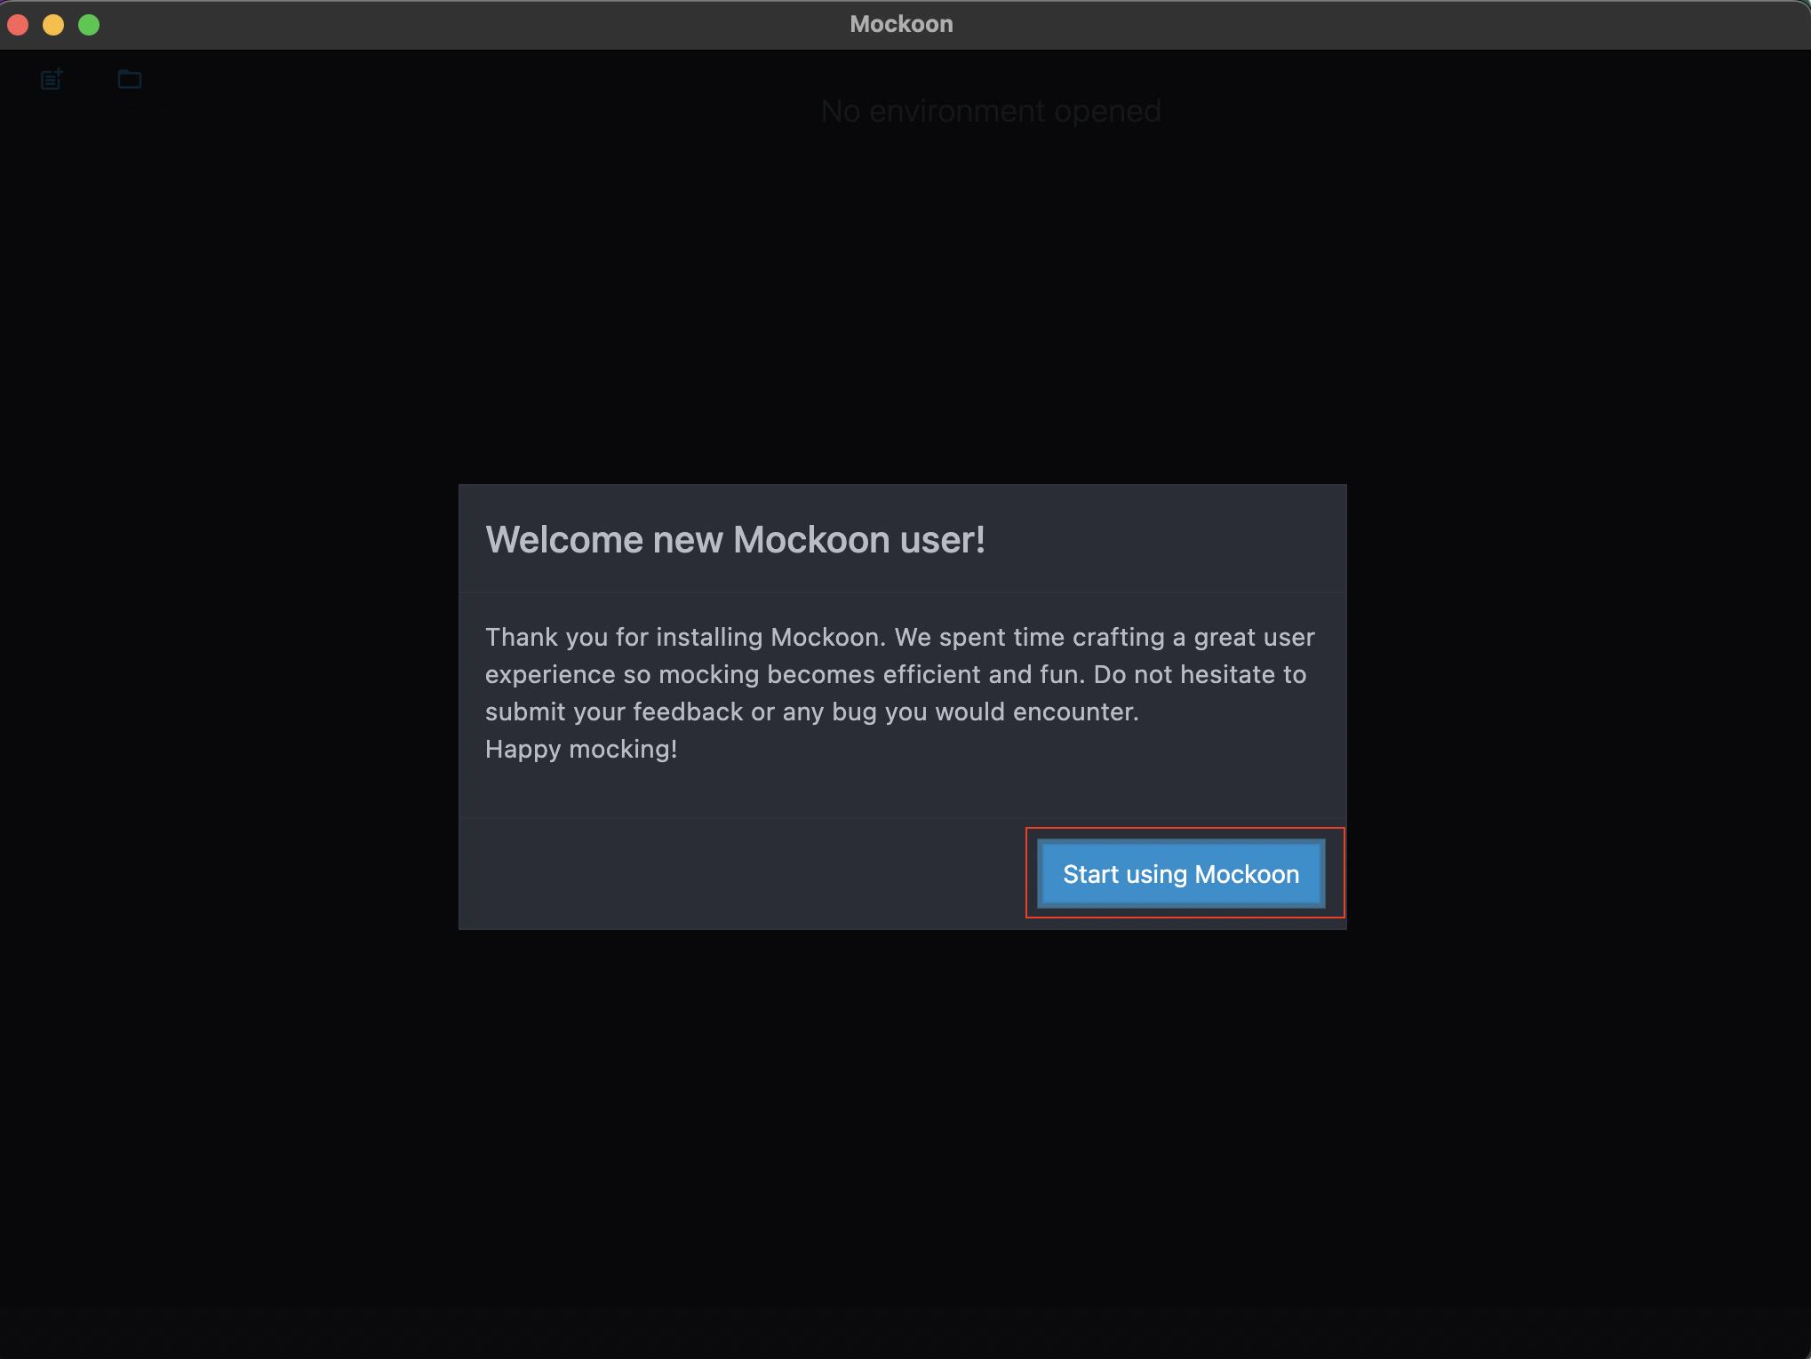Click the "Happy mocking!" line
Viewport: 1811px width, 1359px height.
pyautogui.click(x=581, y=749)
